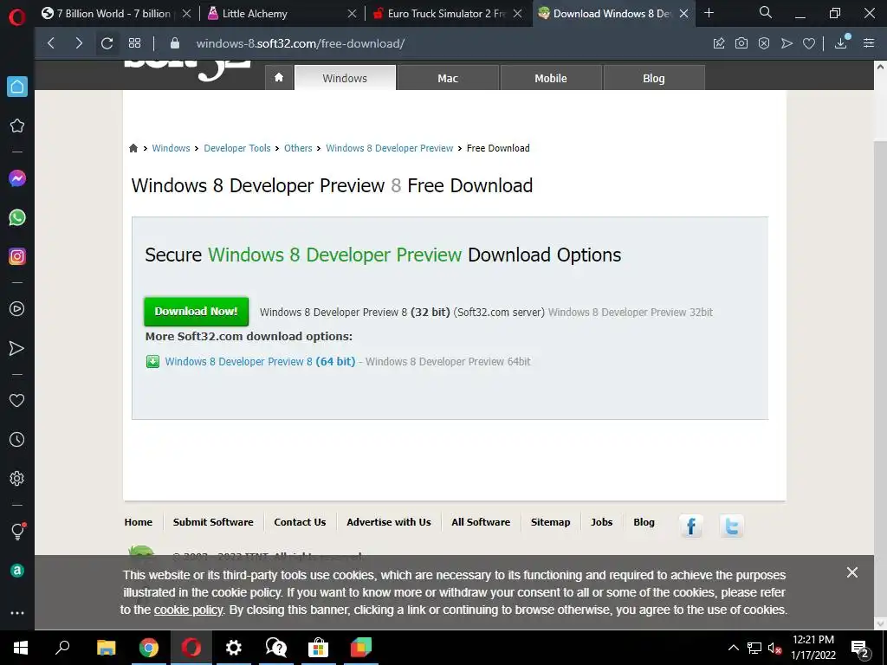Click breadcrumb home icon
This screenshot has height=665, width=887.
(x=133, y=148)
